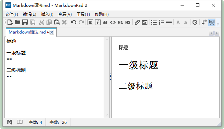Image resolution: width=224 pixels, height=129 pixels.
Task: Cut selection with scissors icon
Action: (42, 22)
